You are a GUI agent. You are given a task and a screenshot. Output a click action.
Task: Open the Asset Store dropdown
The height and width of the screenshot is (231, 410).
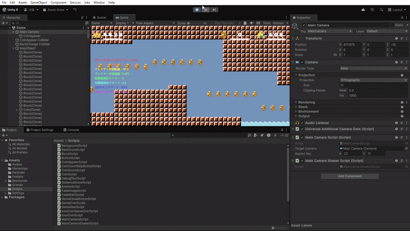click(x=55, y=10)
